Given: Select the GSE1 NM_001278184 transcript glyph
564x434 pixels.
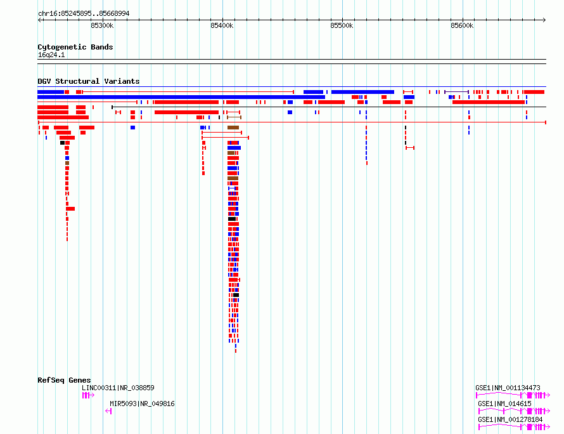Looking at the screenshot, I should click(515, 427).
